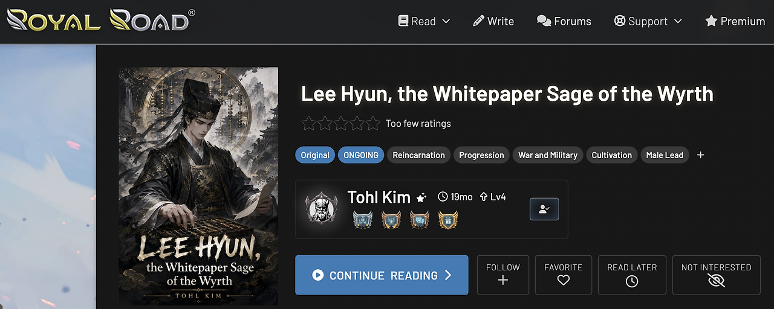Image resolution: width=774 pixels, height=309 pixels.
Task: Click the clock icon next to 19mo
Action: tap(443, 197)
